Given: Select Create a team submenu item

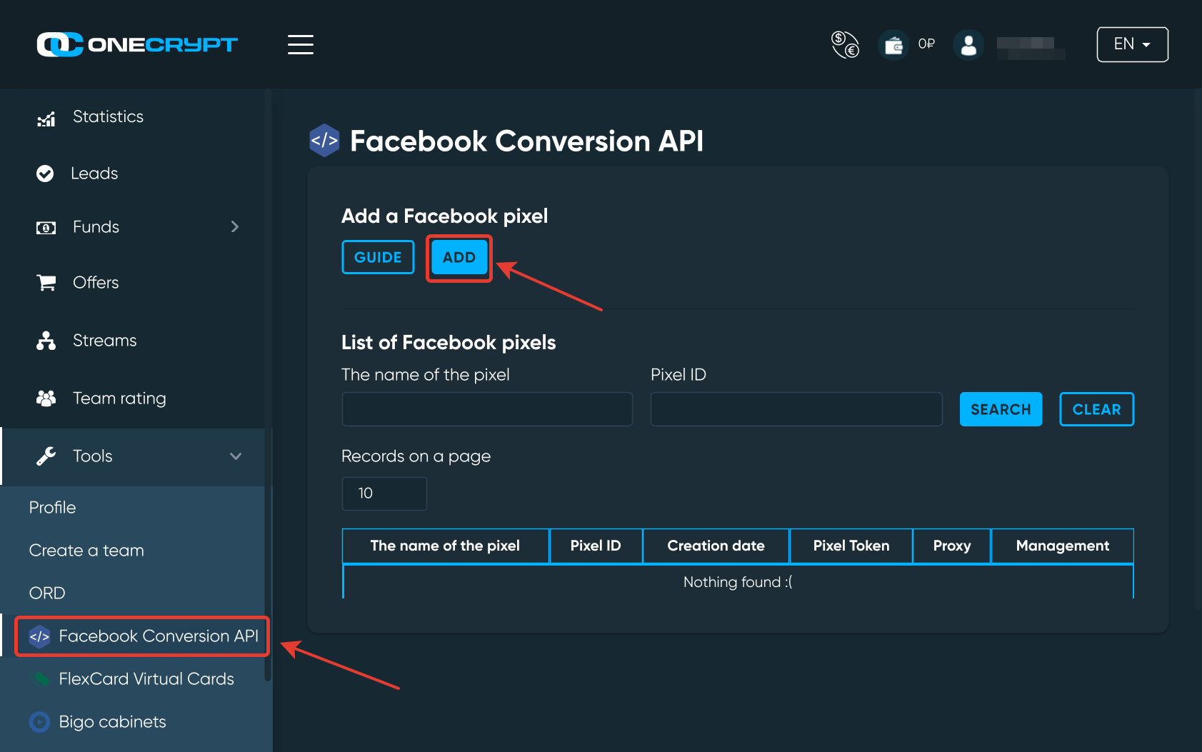Looking at the screenshot, I should click(86, 551).
